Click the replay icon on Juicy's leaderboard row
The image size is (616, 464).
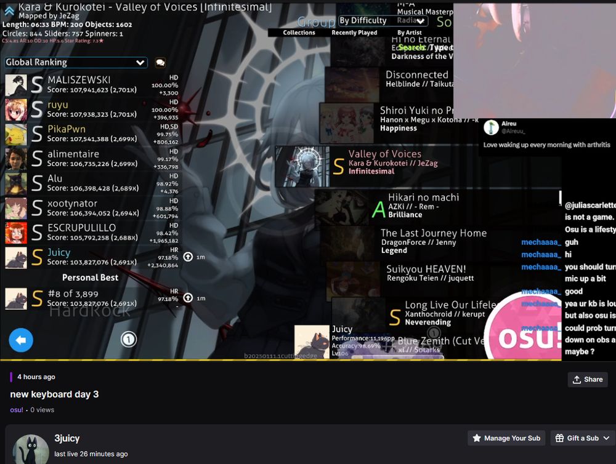point(188,257)
